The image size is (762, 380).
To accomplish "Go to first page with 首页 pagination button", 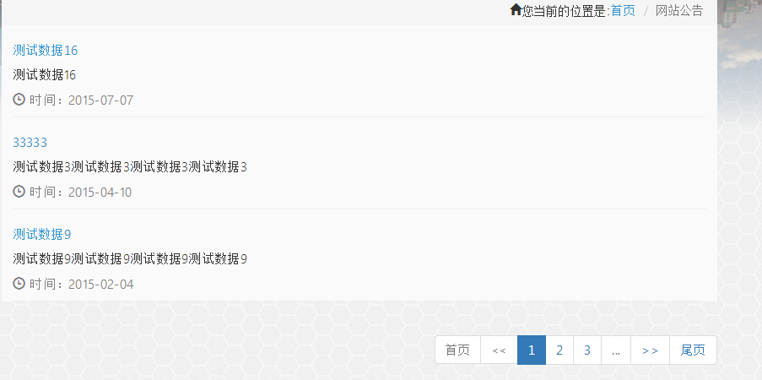I will [457, 350].
